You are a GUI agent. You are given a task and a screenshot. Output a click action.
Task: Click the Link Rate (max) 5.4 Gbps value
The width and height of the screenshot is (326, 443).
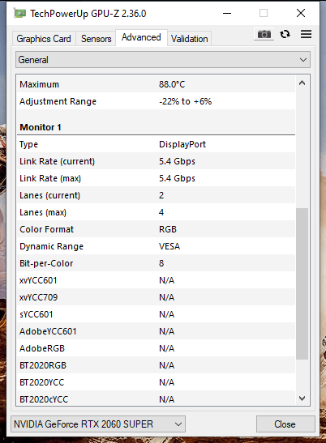tap(177, 178)
